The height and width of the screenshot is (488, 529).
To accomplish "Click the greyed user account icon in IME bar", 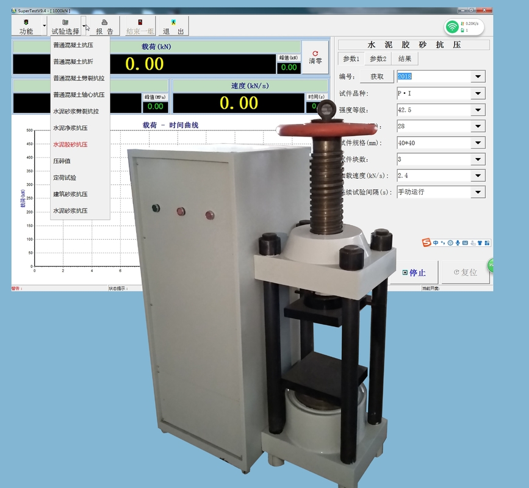I will tap(473, 243).
